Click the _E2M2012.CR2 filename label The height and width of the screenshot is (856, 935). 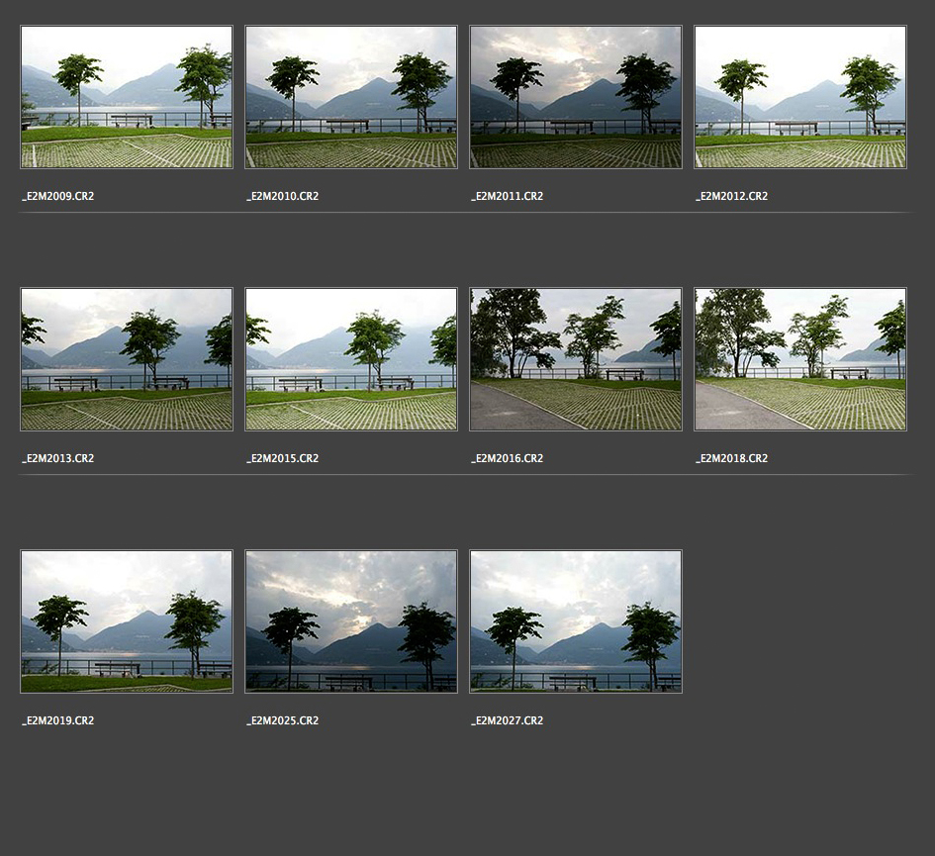tap(732, 196)
